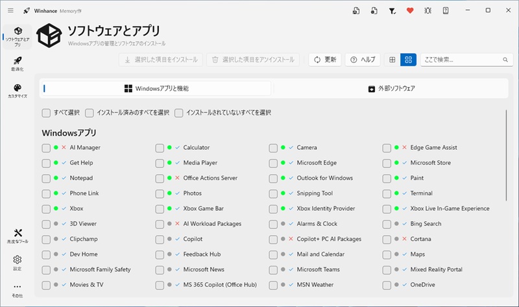Click the Winhance rocket logo icon
The height and width of the screenshot is (307, 519).
tap(27, 10)
